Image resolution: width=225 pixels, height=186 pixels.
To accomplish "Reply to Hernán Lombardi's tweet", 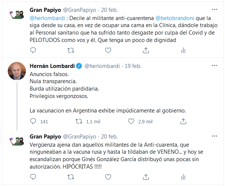I will pos(33,121).
